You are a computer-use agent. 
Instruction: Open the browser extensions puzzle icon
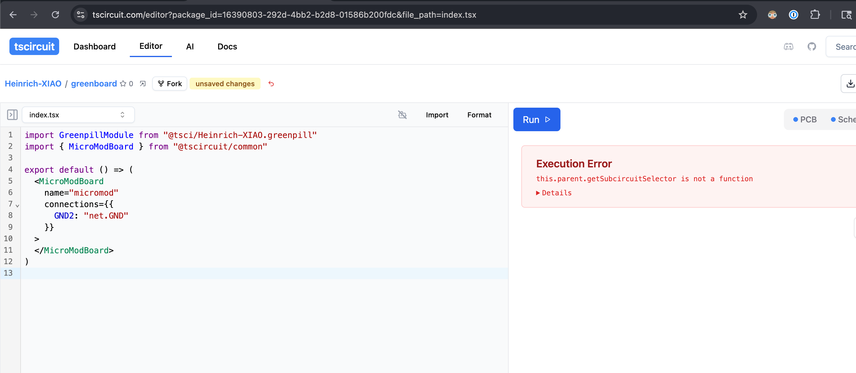(x=815, y=15)
